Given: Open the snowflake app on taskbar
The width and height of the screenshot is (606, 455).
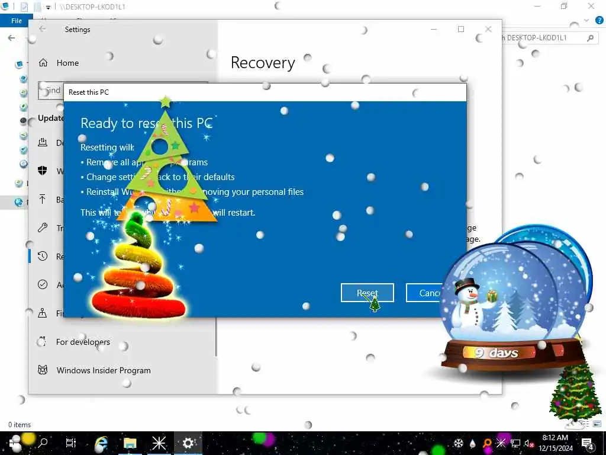Looking at the screenshot, I should point(159,443).
